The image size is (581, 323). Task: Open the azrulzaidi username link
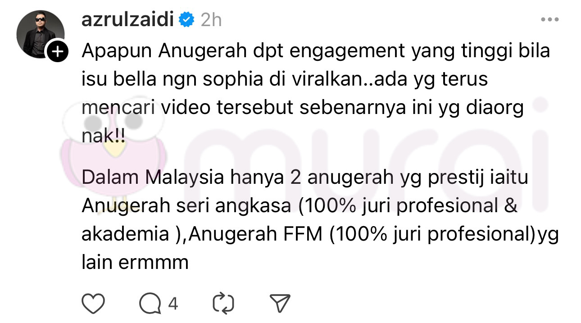[128, 20]
